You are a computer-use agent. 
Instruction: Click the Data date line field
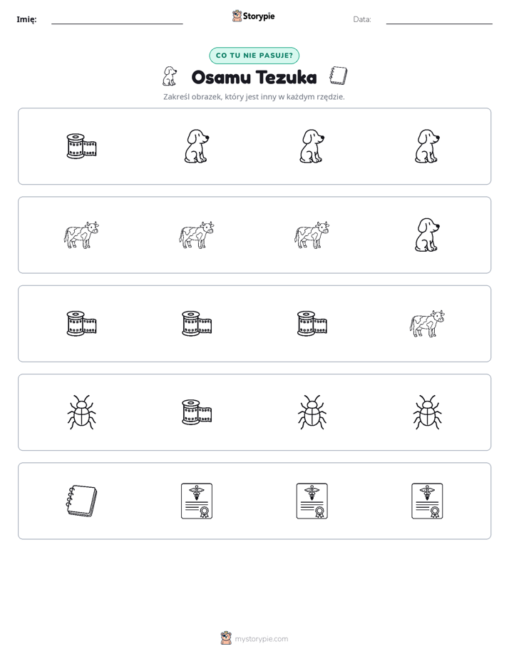click(x=439, y=19)
